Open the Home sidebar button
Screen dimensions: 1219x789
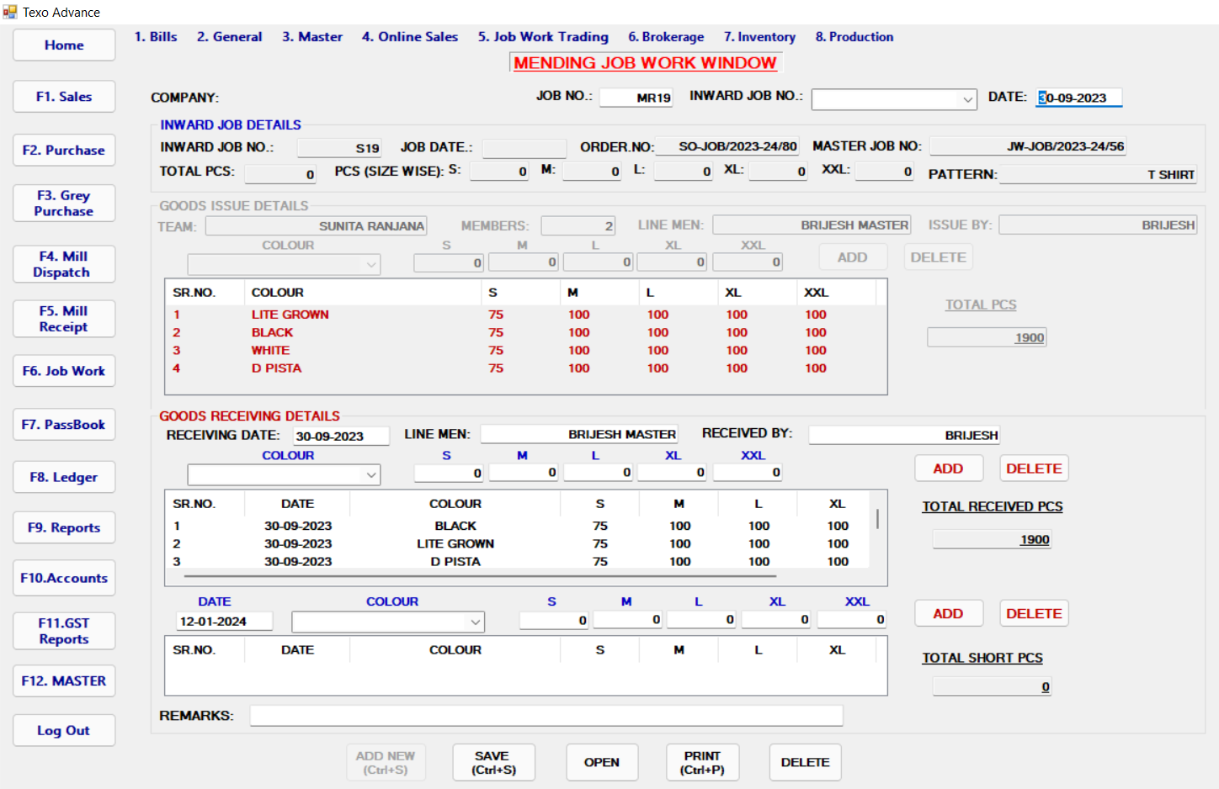(64, 45)
